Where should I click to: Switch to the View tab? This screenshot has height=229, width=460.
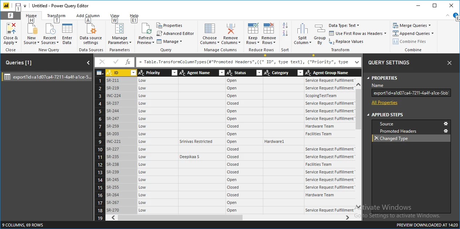[x=115, y=16]
